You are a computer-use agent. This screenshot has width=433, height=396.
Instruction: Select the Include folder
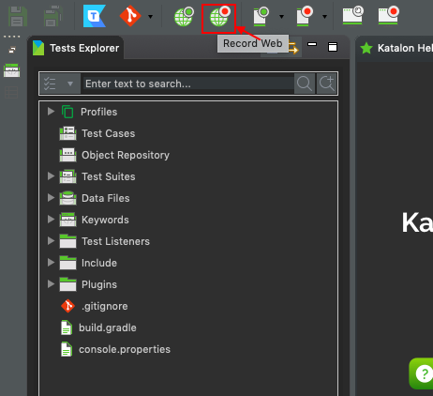coord(88,263)
